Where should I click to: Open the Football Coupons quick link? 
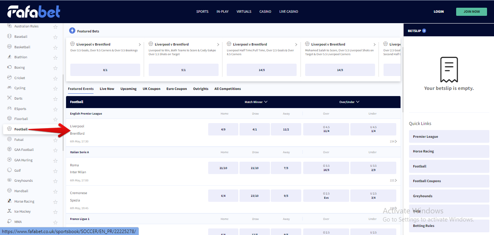[449, 181]
